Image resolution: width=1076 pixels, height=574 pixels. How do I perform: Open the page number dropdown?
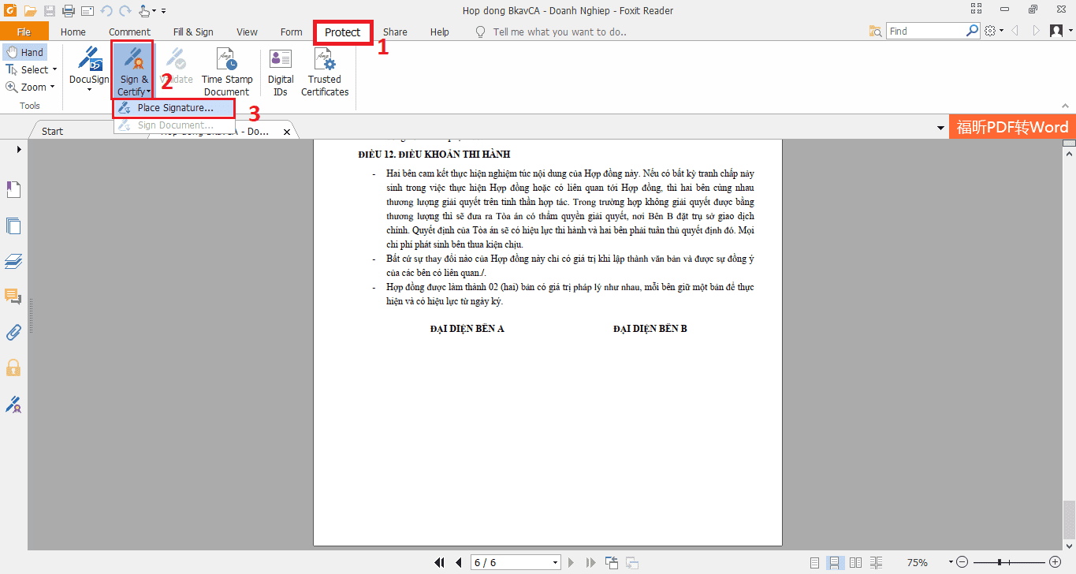pos(556,562)
